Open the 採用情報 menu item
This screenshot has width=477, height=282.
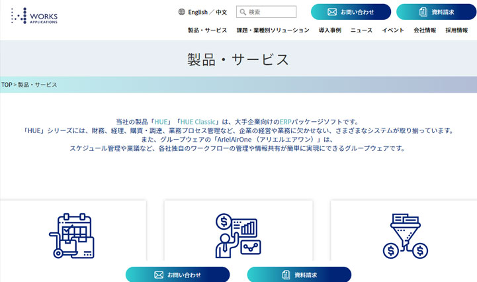[456, 30]
